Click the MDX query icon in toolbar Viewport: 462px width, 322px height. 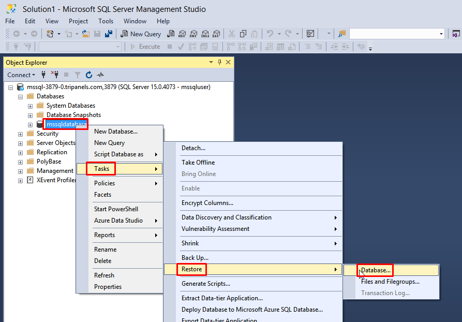pyautogui.click(x=182, y=34)
